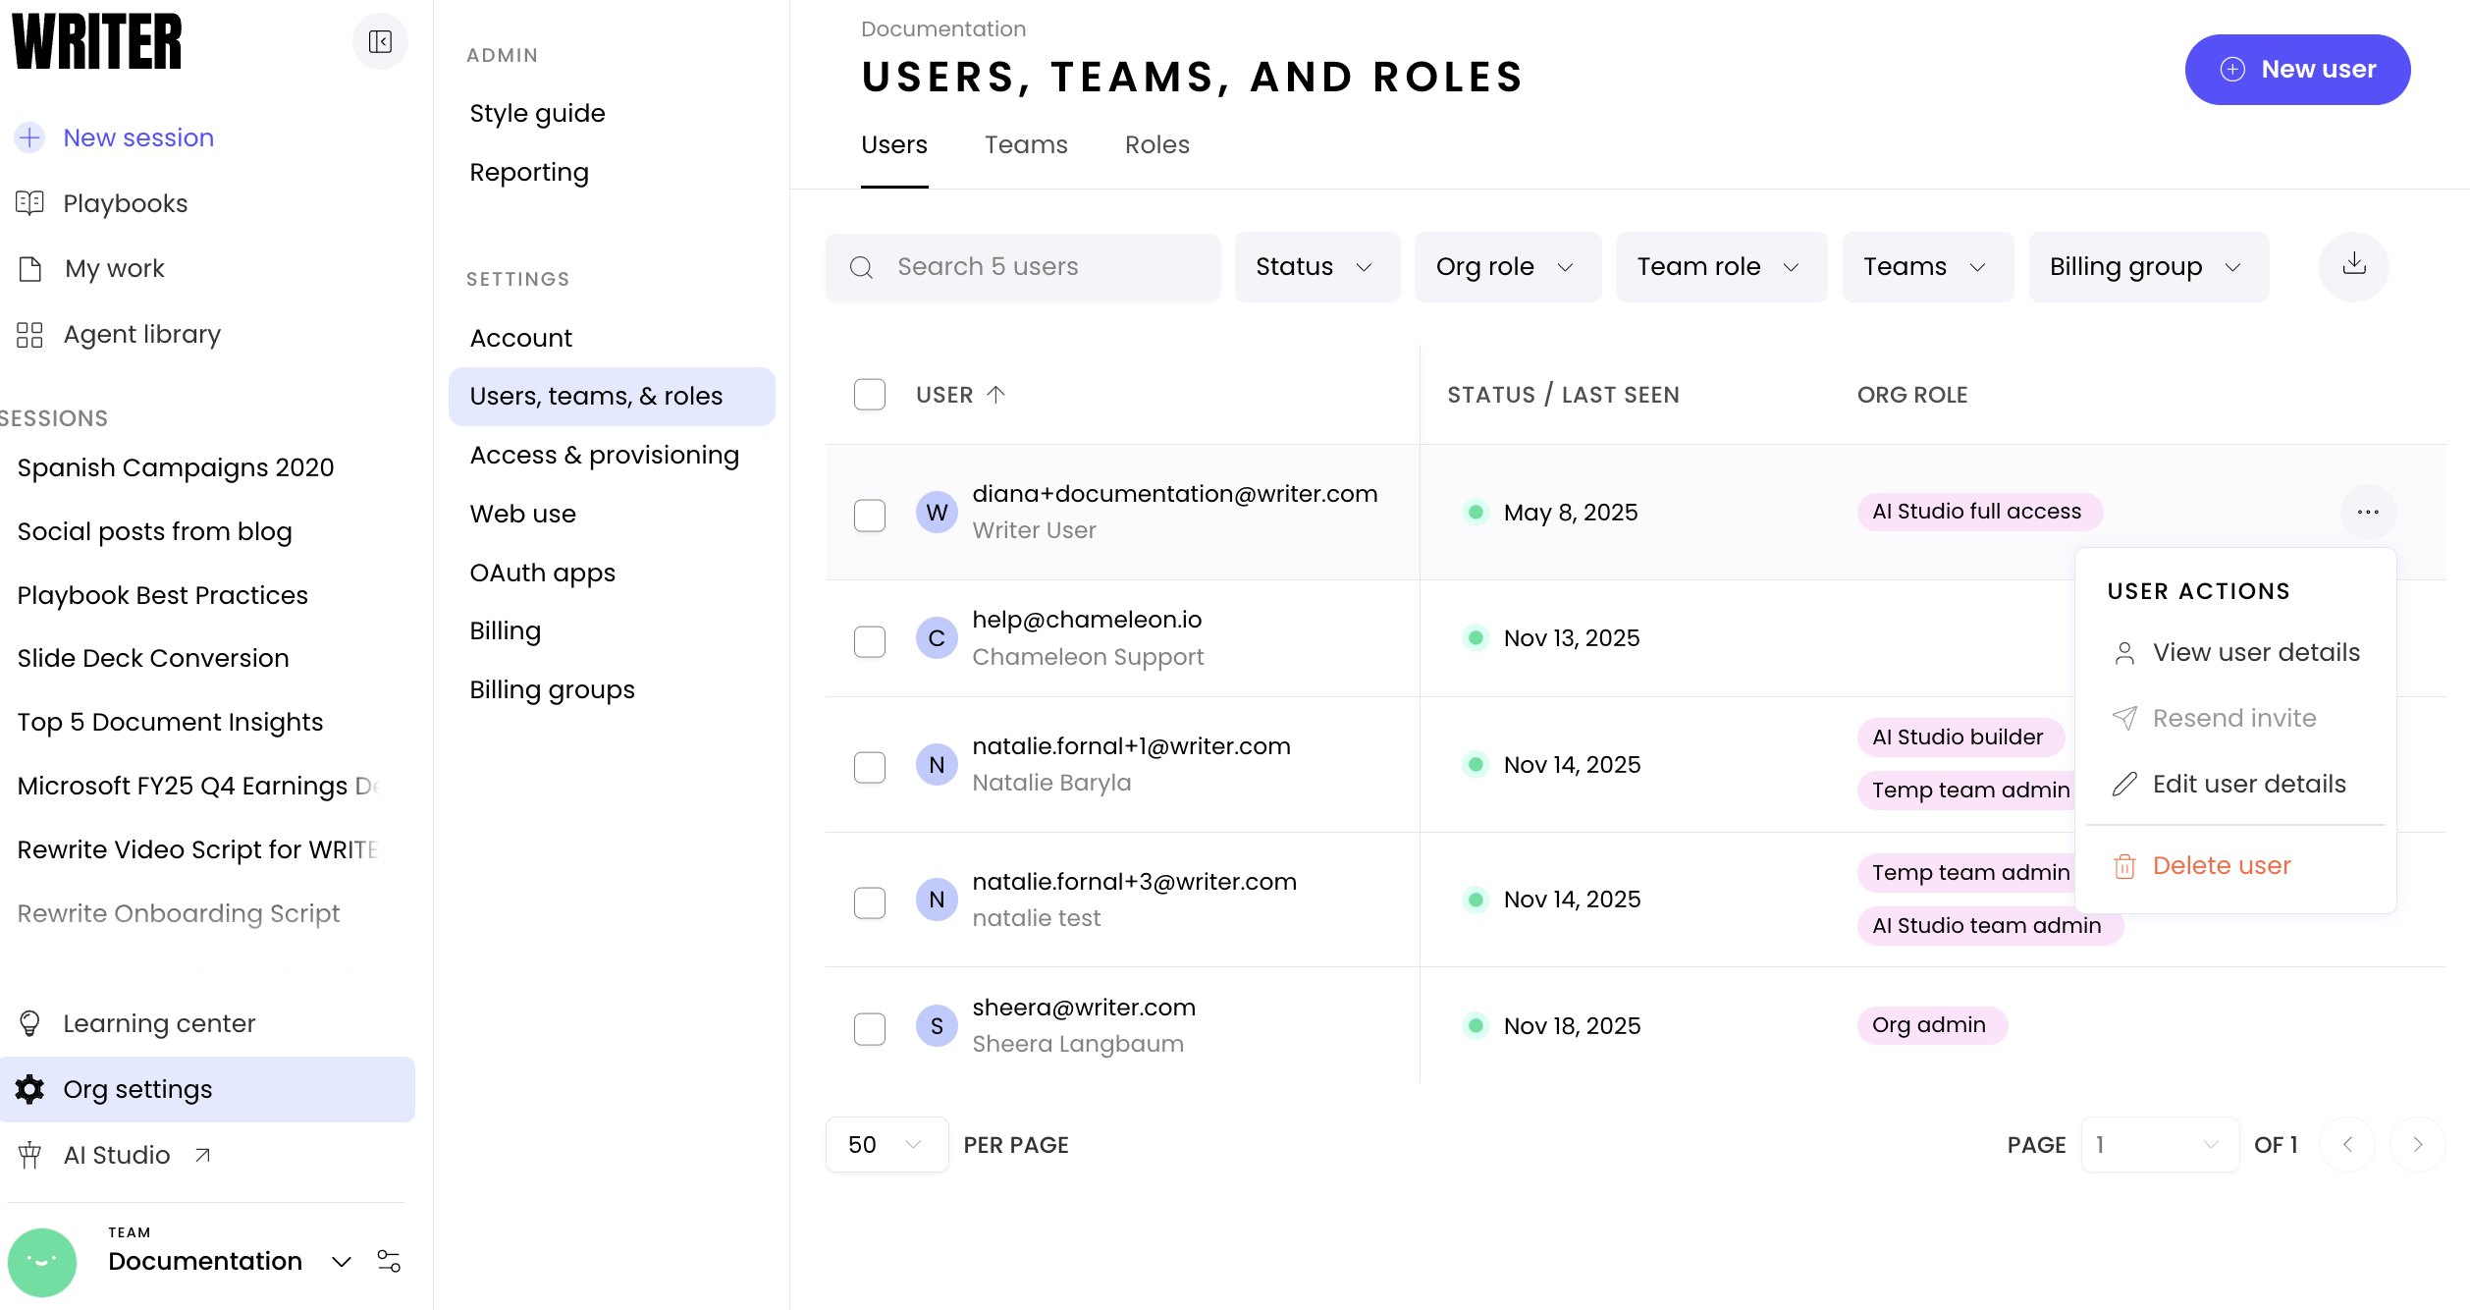Open the 50 per page dropdown
This screenshot has width=2470, height=1310.
[x=886, y=1144]
